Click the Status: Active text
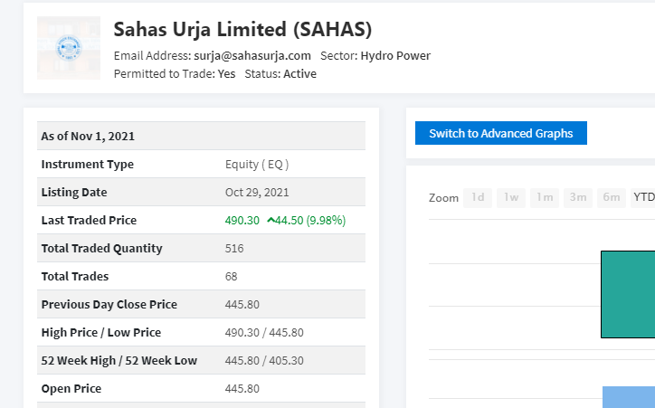 pos(280,73)
